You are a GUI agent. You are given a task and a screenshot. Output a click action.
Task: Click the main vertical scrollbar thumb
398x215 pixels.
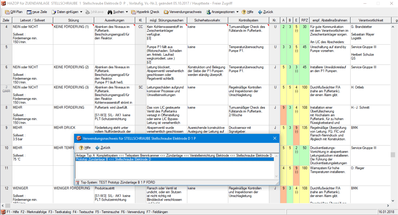393,155
